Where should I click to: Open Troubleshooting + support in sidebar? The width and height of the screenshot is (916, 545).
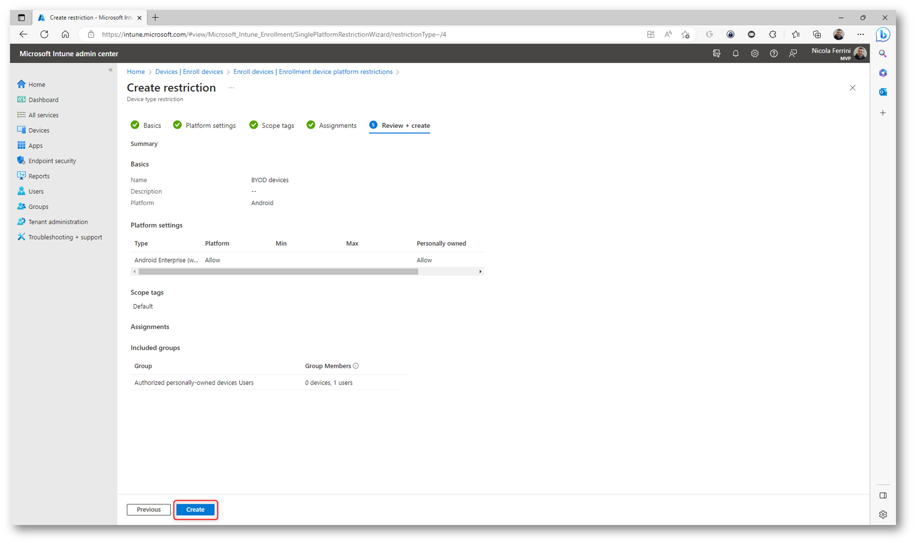65,237
